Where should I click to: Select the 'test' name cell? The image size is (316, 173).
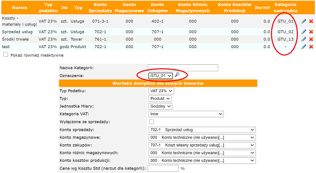(x=6, y=47)
